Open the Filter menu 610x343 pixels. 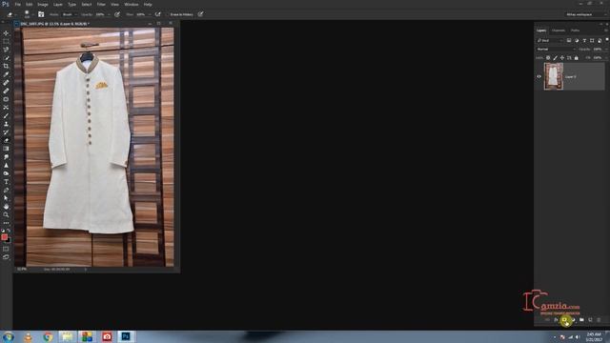[101, 4]
